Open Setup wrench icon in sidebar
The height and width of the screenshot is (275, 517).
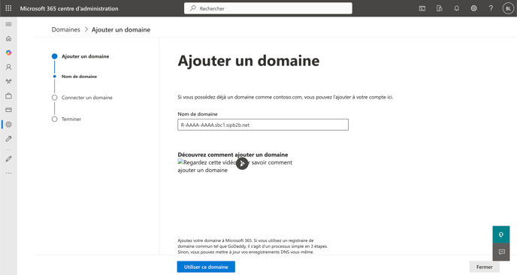click(x=8, y=139)
